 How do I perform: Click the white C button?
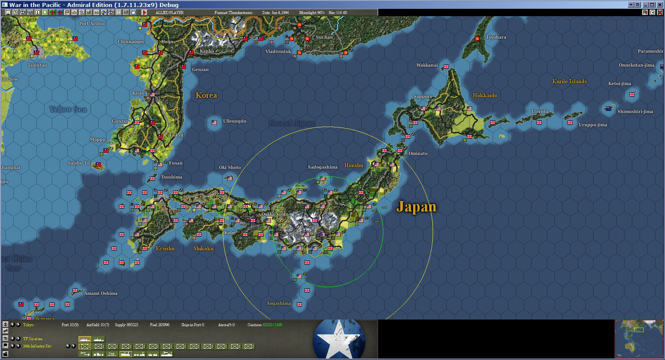point(652,13)
